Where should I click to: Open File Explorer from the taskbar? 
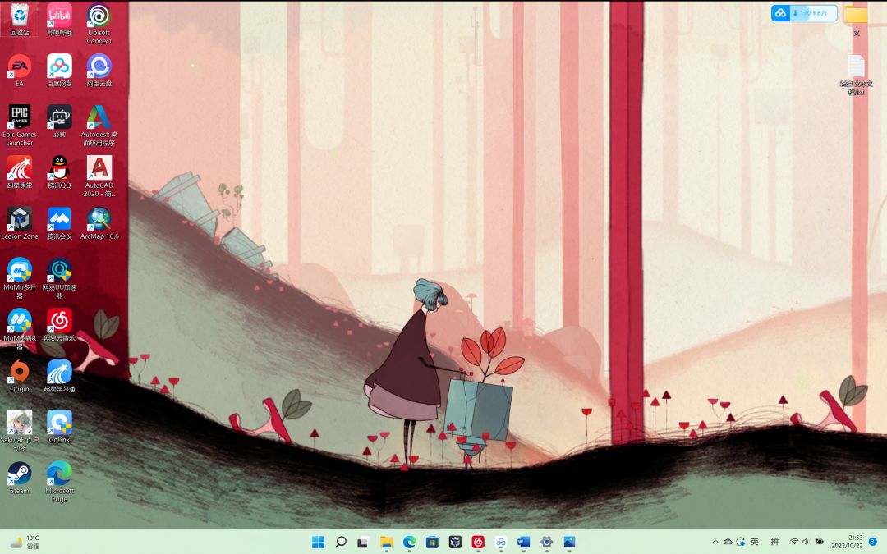point(386,543)
